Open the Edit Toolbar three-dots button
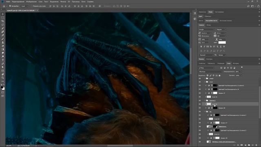 point(3,81)
